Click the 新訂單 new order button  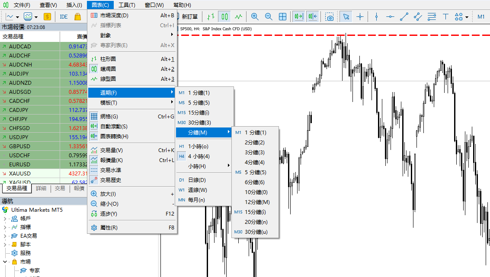click(x=189, y=17)
